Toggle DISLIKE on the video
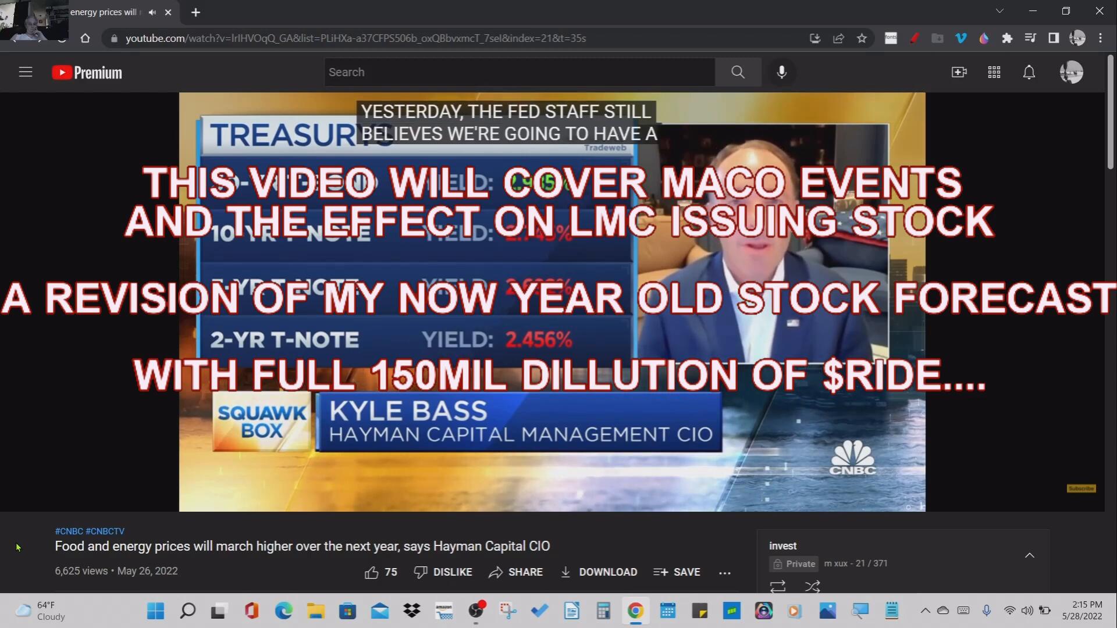Image resolution: width=1117 pixels, height=628 pixels. (x=443, y=572)
